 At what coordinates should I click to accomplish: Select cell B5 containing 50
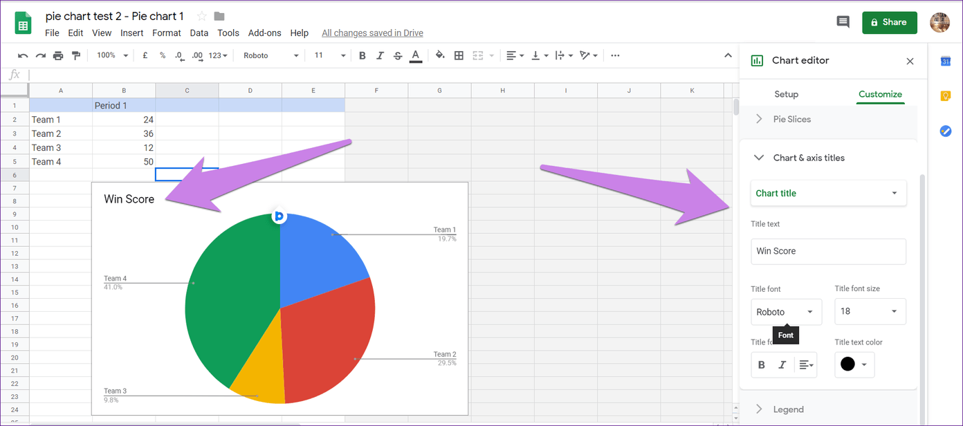(x=124, y=162)
